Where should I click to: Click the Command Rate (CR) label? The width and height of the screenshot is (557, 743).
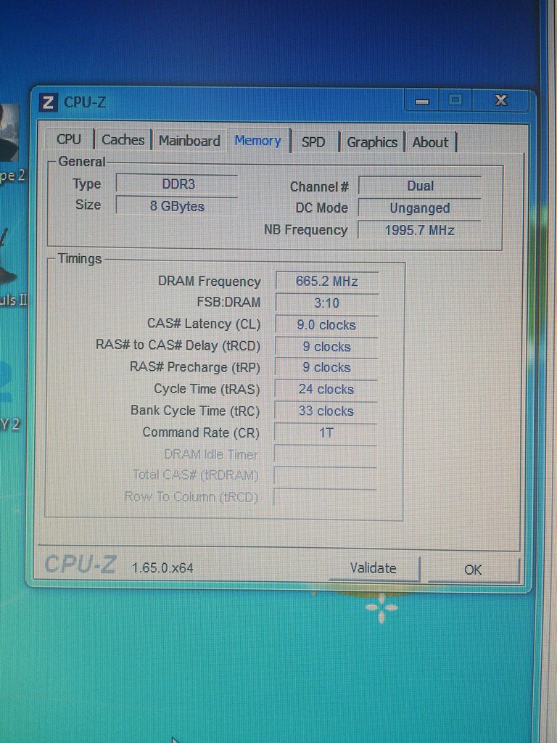click(x=201, y=432)
